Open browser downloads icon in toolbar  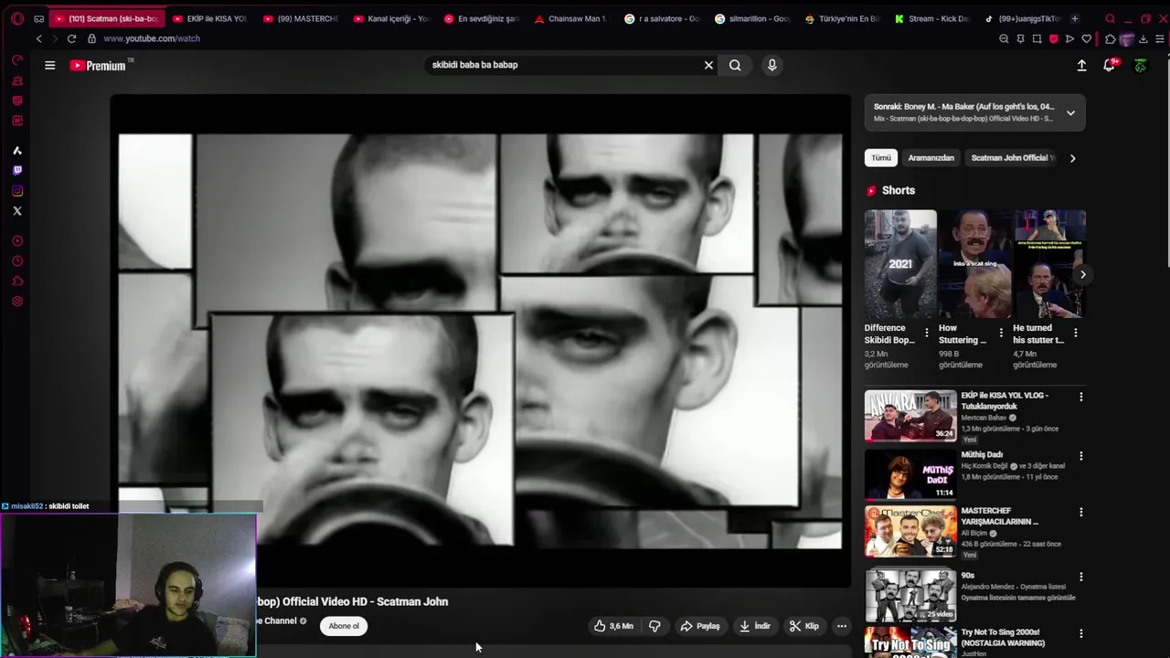tap(1143, 38)
